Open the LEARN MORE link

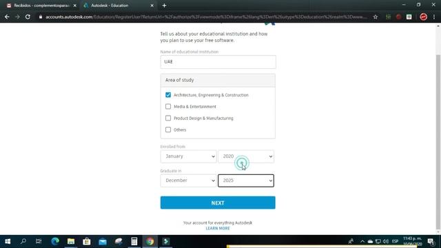point(218,228)
